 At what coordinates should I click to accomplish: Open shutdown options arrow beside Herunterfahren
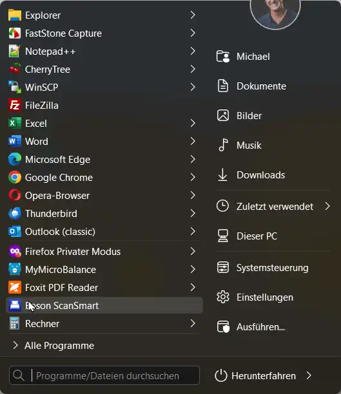coord(309,376)
